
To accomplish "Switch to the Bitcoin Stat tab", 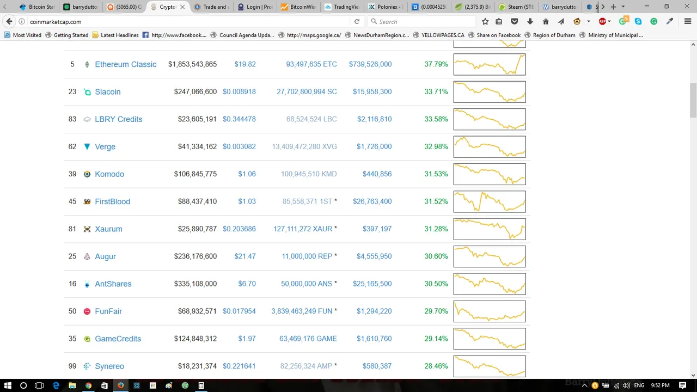I will (x=37, y=7).
